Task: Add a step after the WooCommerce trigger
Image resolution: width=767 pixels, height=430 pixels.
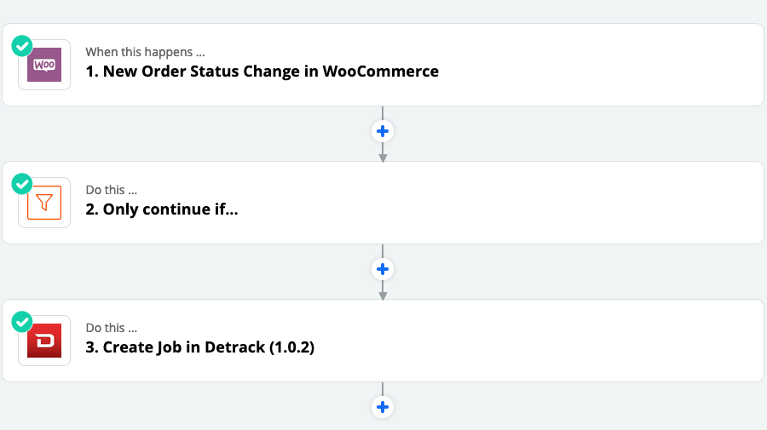Action: click(x=383, y=131)
